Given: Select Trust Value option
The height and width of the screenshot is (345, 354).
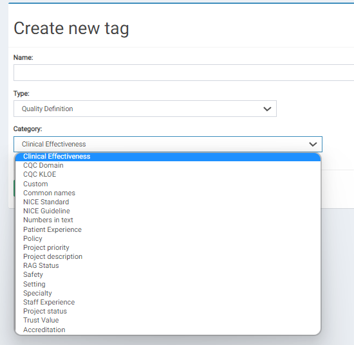Looking at the screenshot, I should click(x=168, y=320).
